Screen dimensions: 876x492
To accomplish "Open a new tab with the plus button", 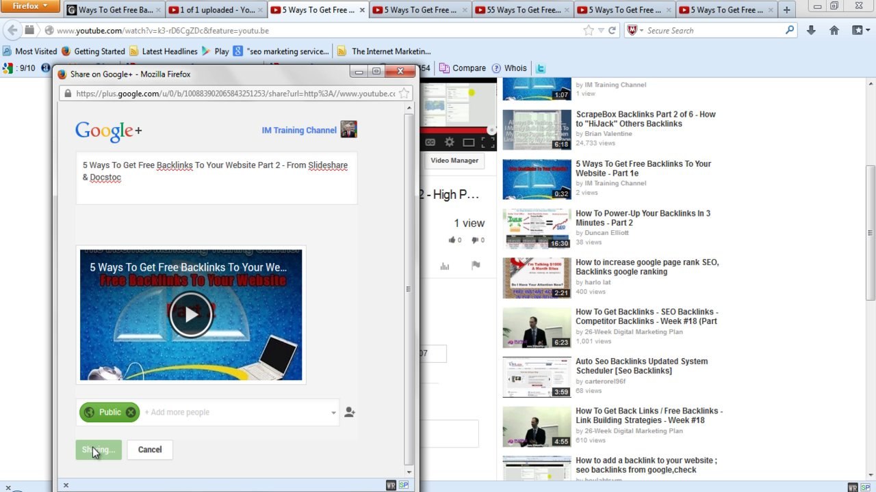I will click(786, 10).
